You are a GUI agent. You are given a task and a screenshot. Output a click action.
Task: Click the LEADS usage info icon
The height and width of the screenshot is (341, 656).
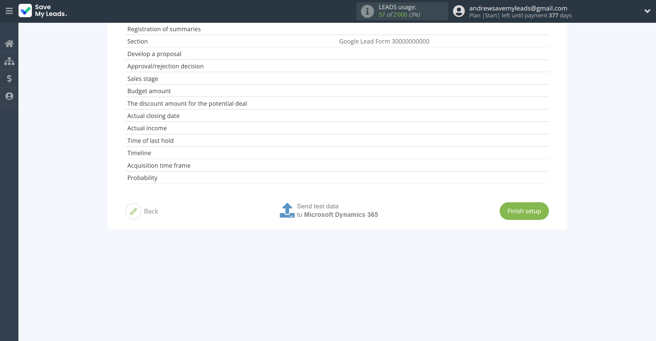(x=367, y=11)
